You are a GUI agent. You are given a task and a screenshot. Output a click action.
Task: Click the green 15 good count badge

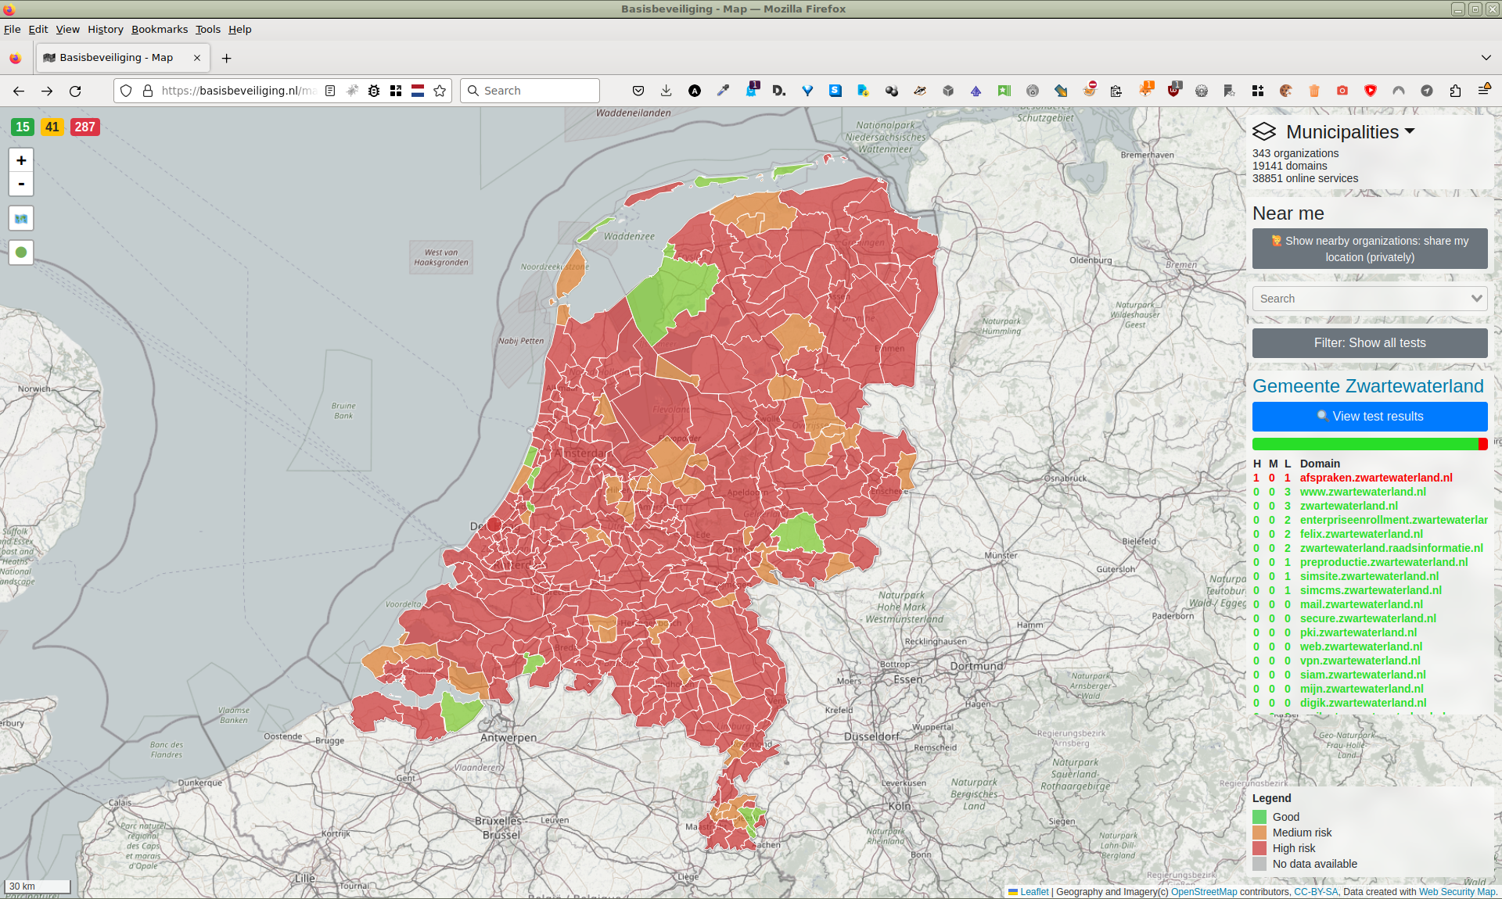pyautogui.click(x=23, y=127)
